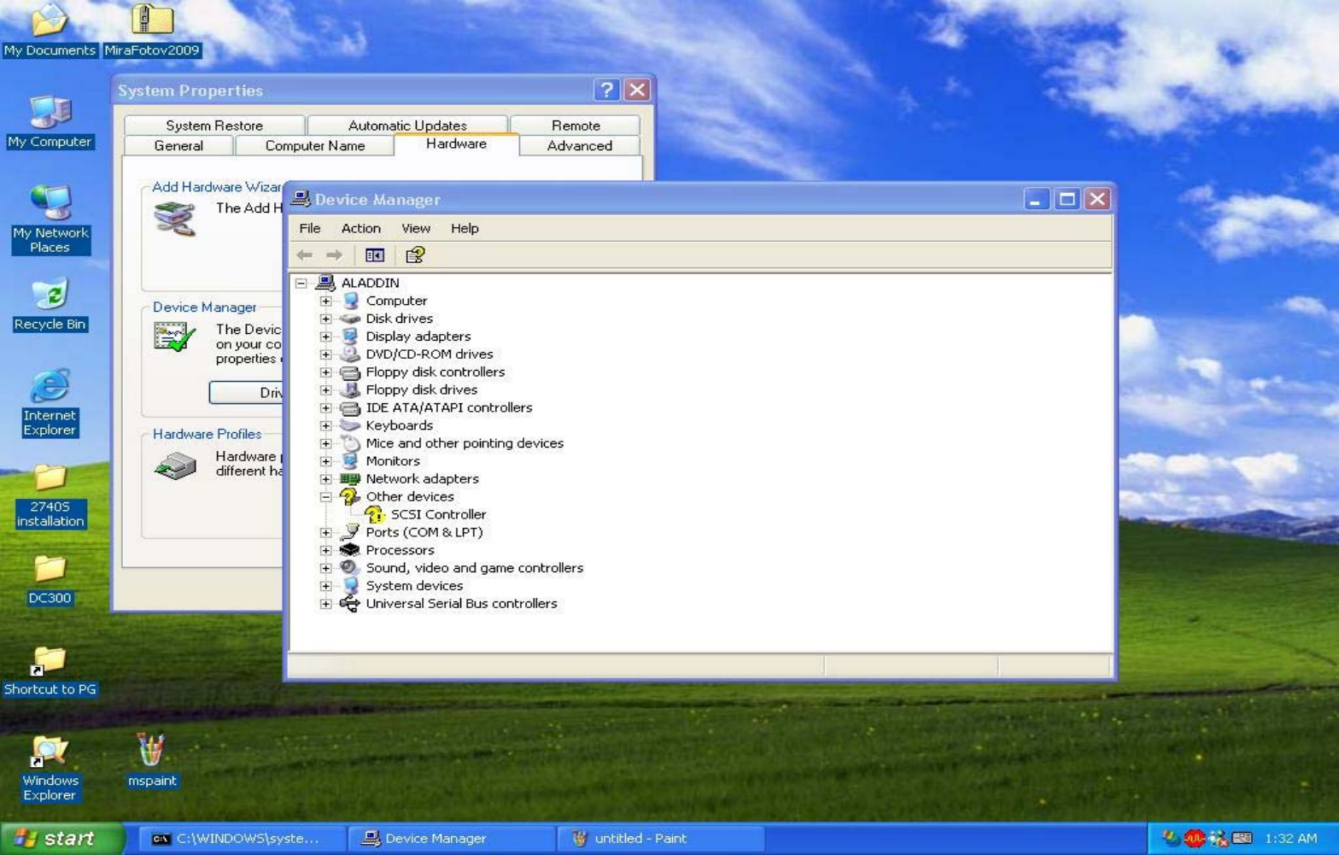1339x855 pixels.
Task: Switch to Advanced tab in System Properties
Action: pos(580,145)
